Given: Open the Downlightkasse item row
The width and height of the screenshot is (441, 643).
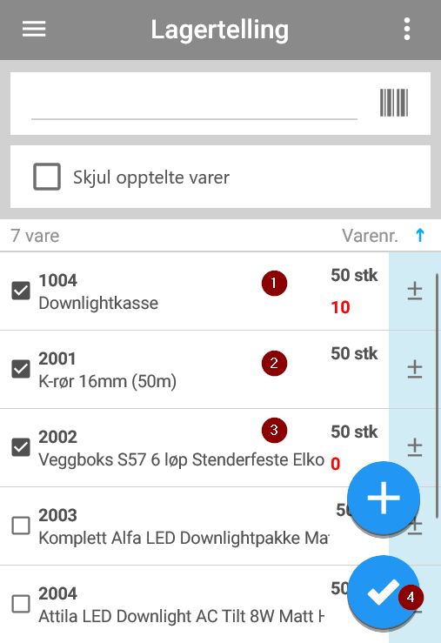Looking at the screenshot, I should (x=194, y=291).
